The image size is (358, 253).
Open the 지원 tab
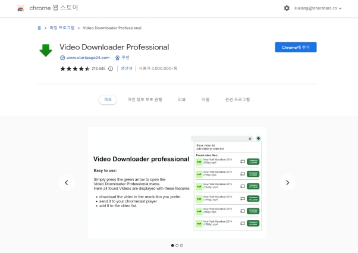pos(205,99)
